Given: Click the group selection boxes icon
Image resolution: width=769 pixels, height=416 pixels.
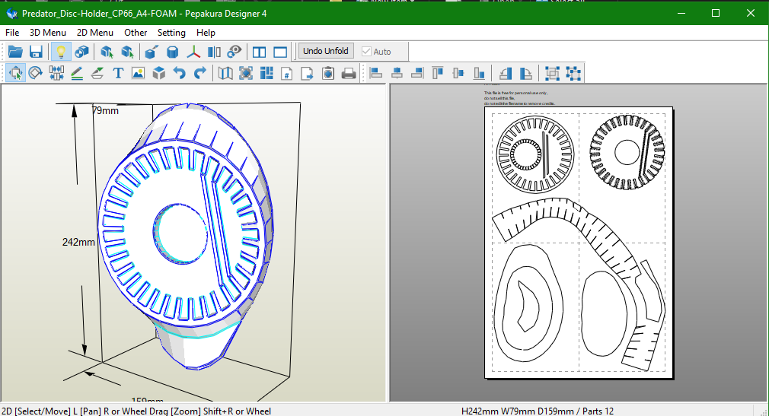Looking at the screenshot, I should click(x=552, y=73).
